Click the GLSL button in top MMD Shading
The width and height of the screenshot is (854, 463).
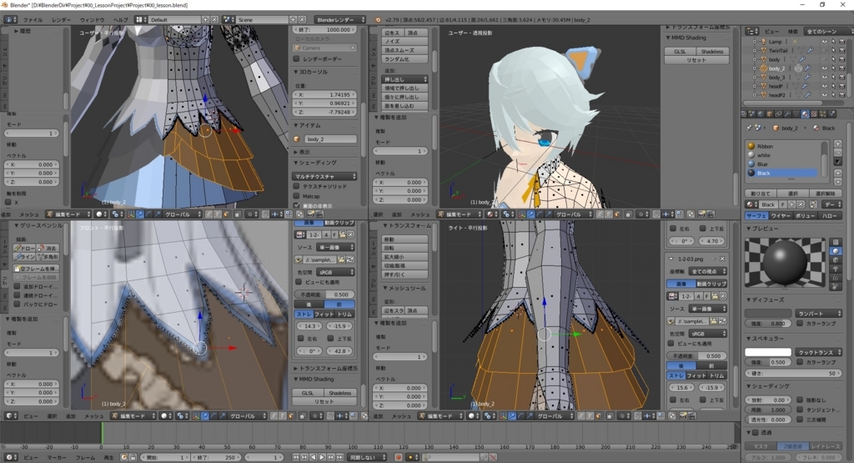[680, 51]
